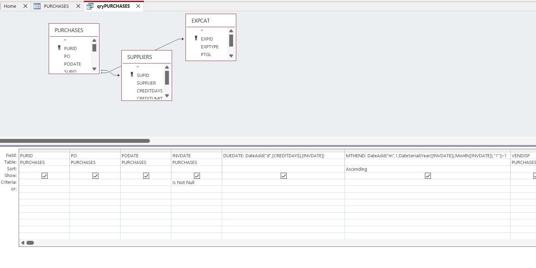Select the EXPCAT table box title
Screen dimensions: 536x268
pos(201,21)
